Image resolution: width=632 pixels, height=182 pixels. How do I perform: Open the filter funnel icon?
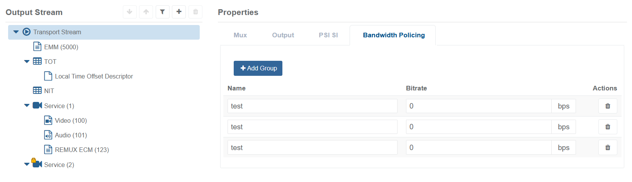click(x=163, y=12)
